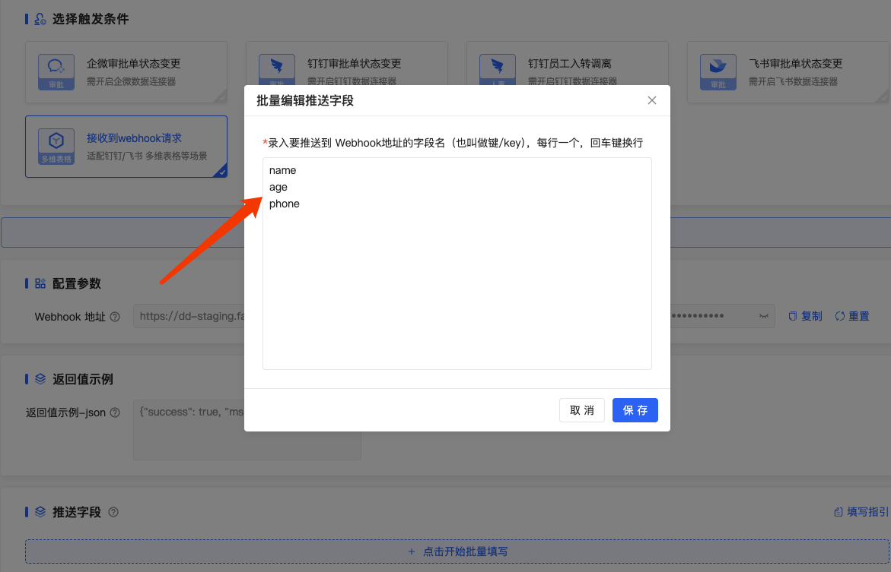Click the 钉钉员工入转调离 DingTalk icon
This screenshot has height=572, width=891.
pos(497,70)
